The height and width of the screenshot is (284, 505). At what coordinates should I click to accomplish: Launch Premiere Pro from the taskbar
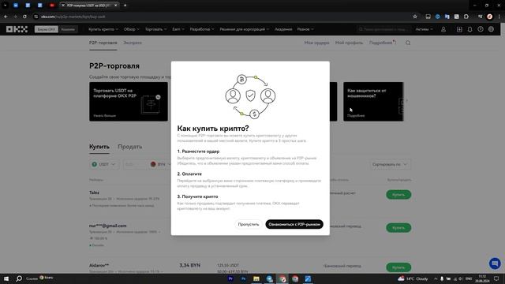click(230, 278)
